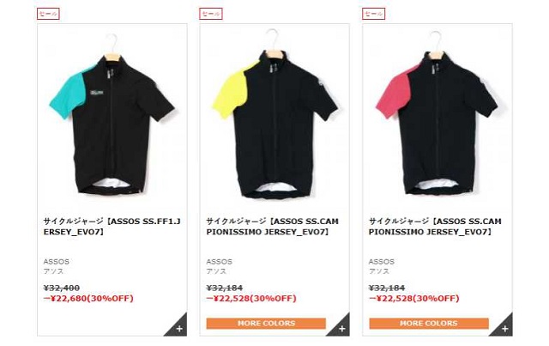Click the plus icon on turquoise jersey card

(x=179, y=329)
